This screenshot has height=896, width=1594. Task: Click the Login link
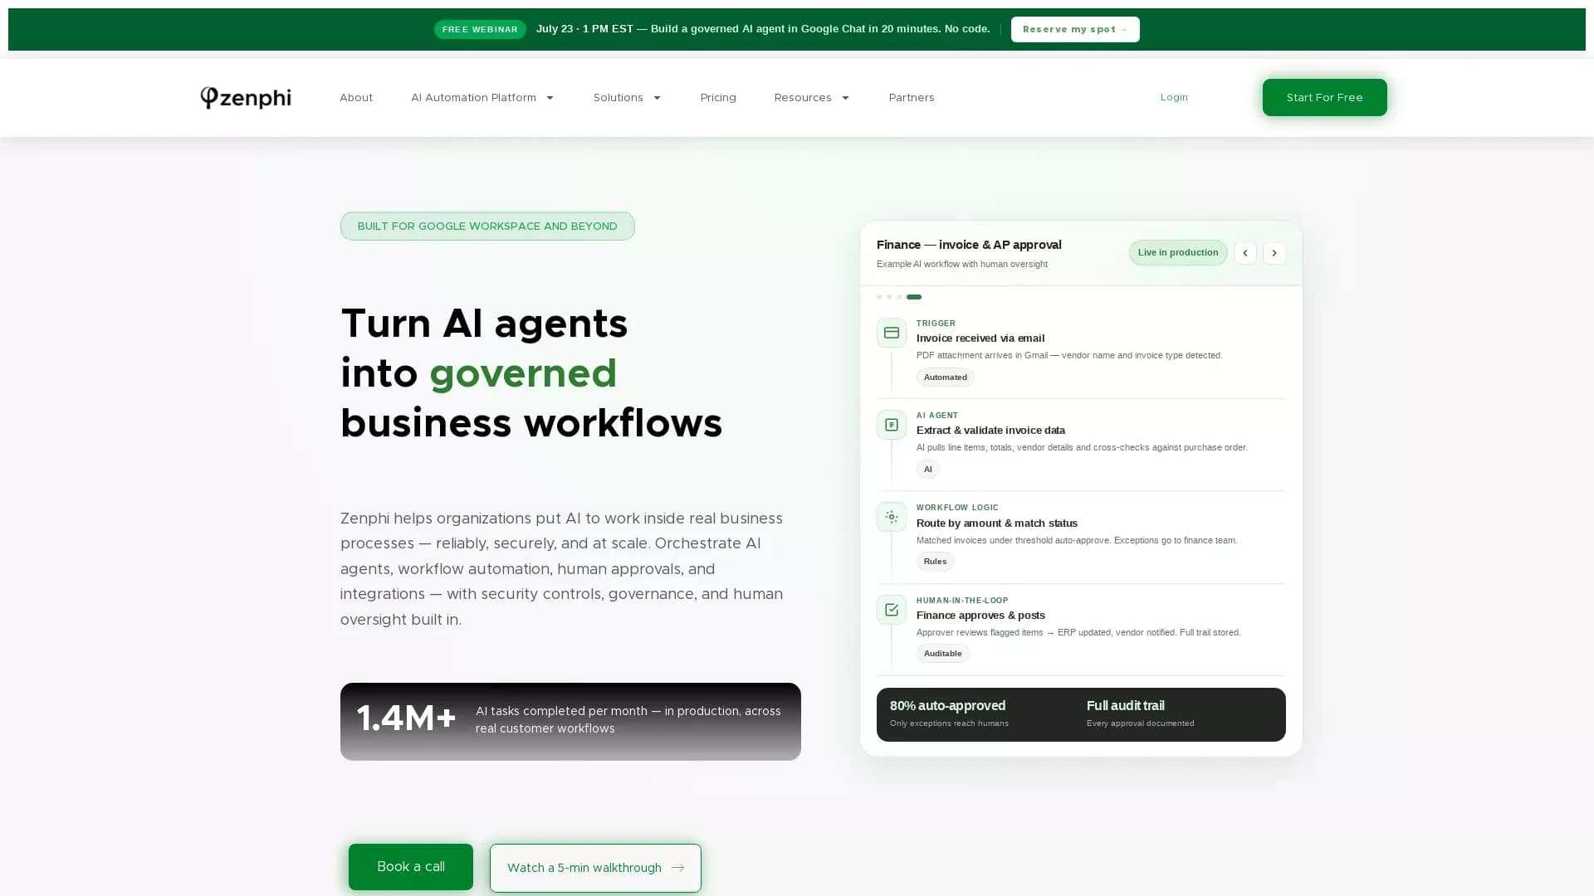[1174, 97]
